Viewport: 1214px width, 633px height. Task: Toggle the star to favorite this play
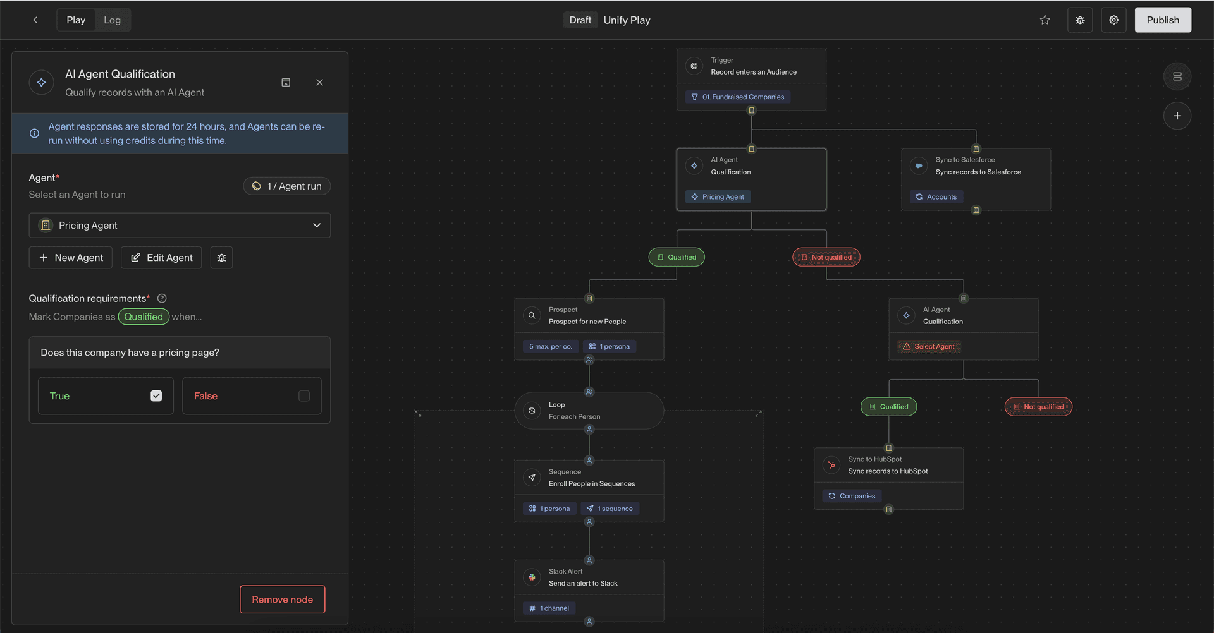(x=1045, y=20)
